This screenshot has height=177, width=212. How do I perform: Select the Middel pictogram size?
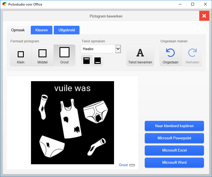pyautogui.click(x=43, y=55)
